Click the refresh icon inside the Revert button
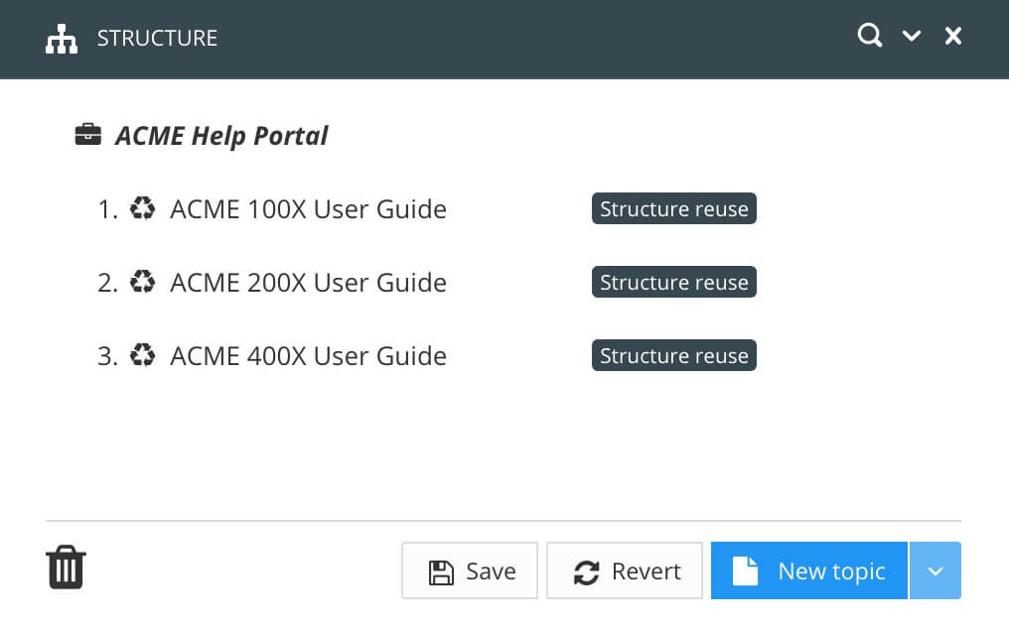 click(589, 570)
